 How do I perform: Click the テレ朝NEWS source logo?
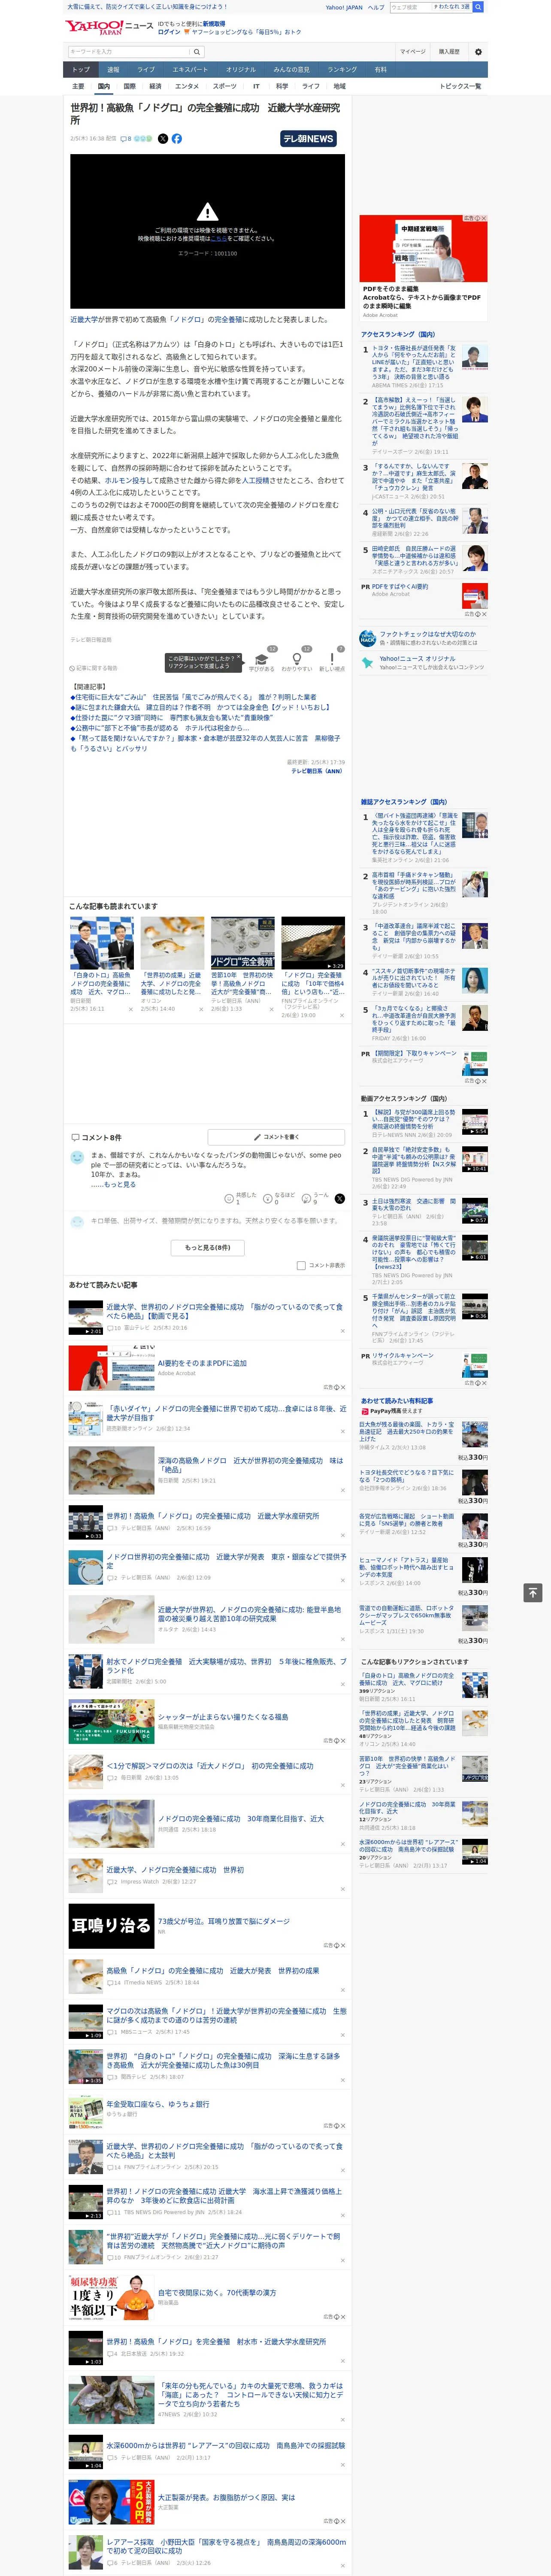pos(308,139)
